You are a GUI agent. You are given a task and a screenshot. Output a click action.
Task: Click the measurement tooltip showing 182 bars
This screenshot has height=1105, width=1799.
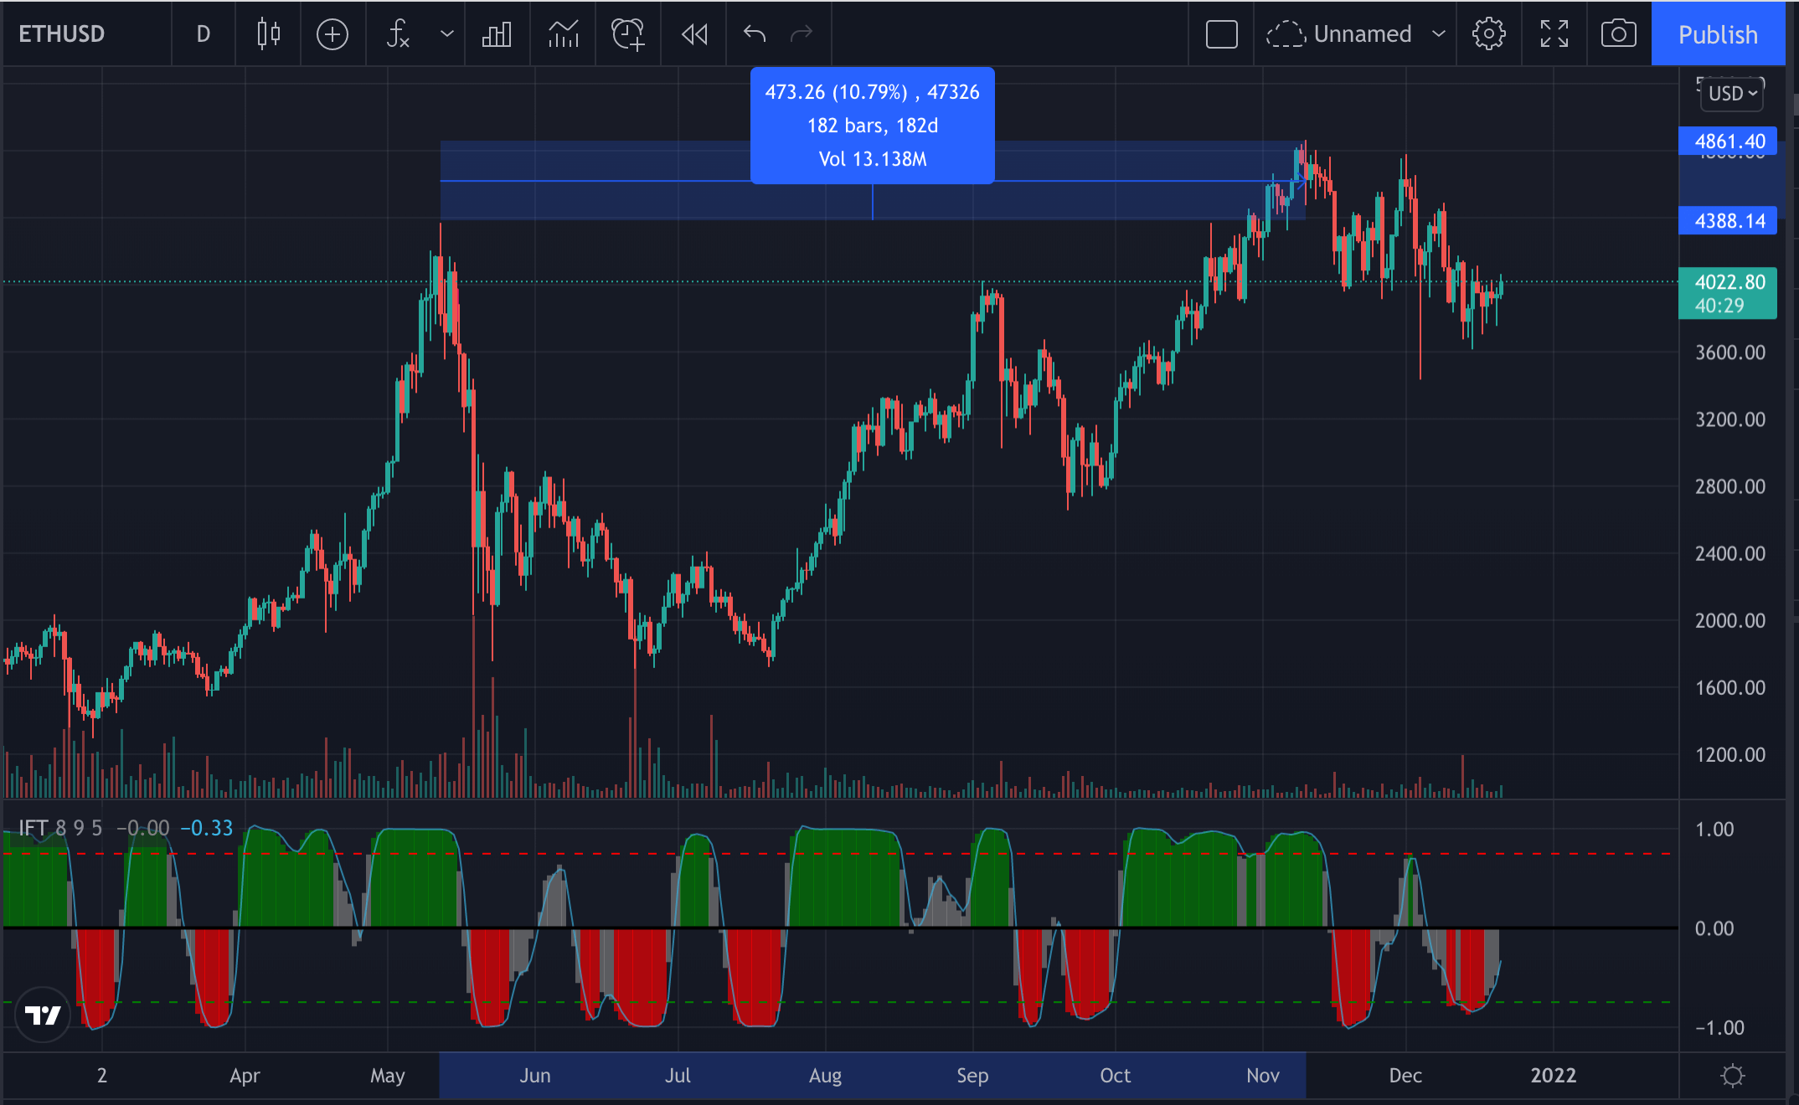pos(872,126)
